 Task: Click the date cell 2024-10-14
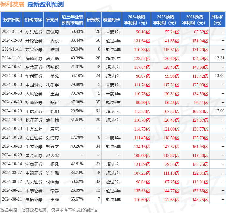point(12,164)
